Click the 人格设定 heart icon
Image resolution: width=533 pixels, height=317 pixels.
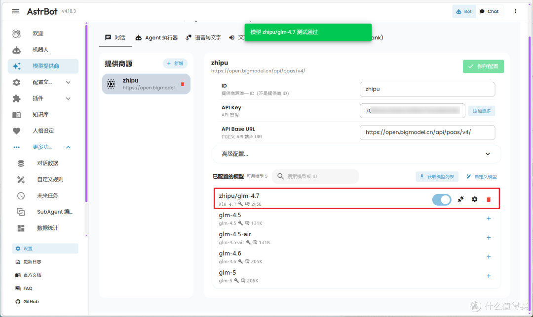click(x=16, y=131)
